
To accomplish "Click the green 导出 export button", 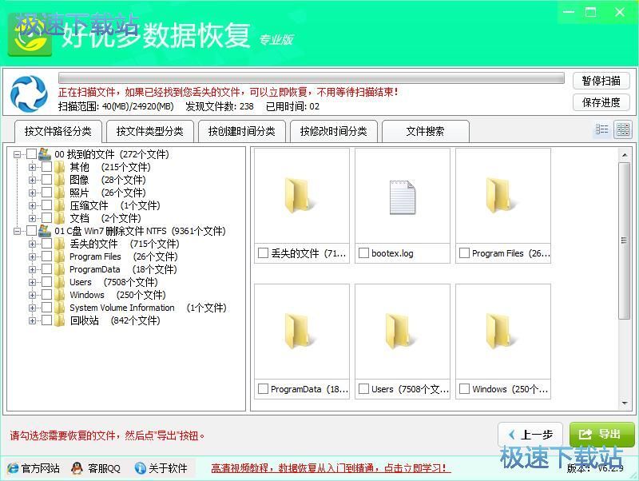I will coord(602,435).
